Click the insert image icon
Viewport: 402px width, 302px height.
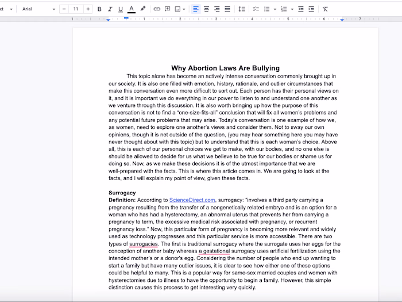click(178, 9)
